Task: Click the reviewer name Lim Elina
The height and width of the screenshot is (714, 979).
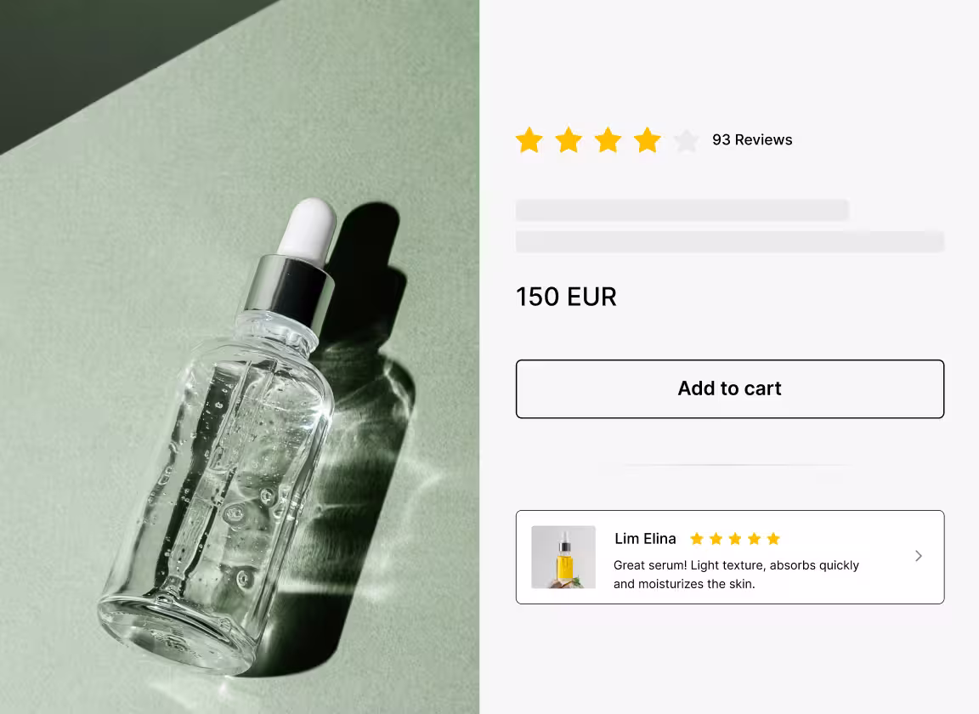Action: (x=645, y=538)
